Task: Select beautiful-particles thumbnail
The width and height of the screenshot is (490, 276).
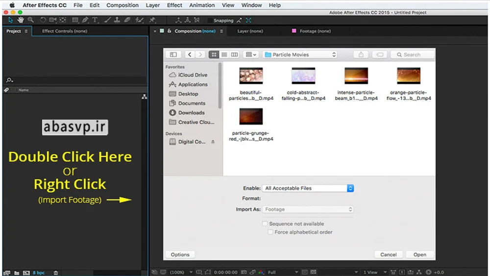Action: coord(251,75)
